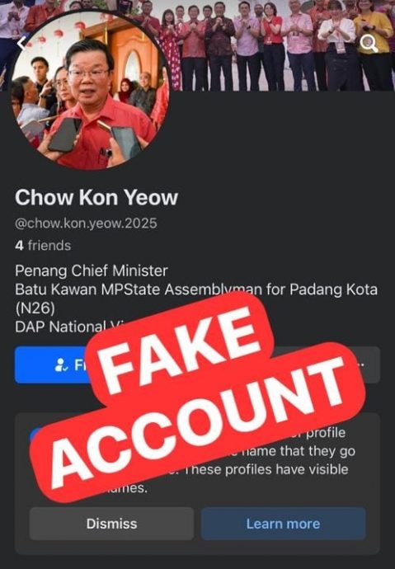Go back using the top-left arrow
This screenshot has height=569, width=395.
tap(21, 44)
